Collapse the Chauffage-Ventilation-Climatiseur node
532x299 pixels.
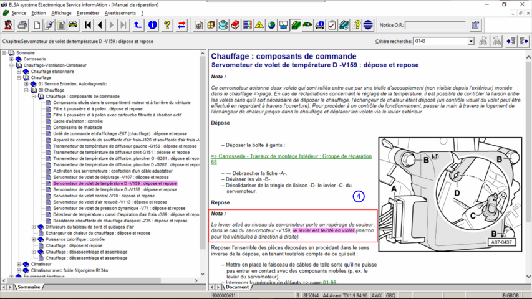pyautogui.click(x=11, y=65)
